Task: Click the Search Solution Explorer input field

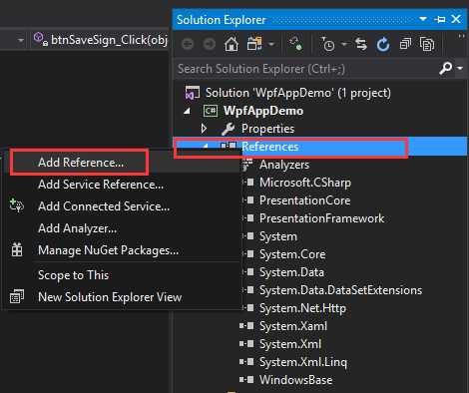Action: point(305,69)
